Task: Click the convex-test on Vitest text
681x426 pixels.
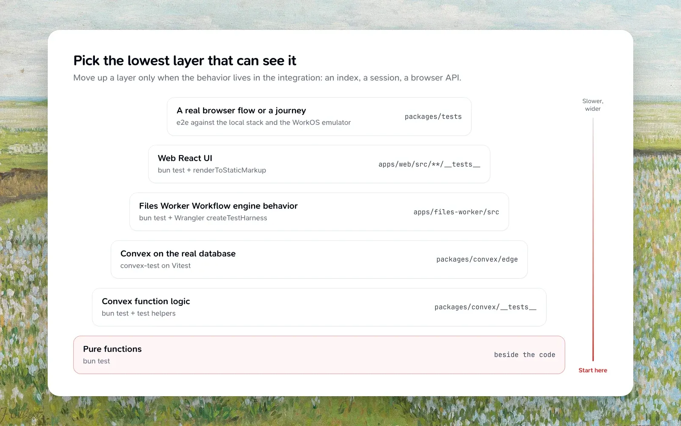Action: [155, 266]
